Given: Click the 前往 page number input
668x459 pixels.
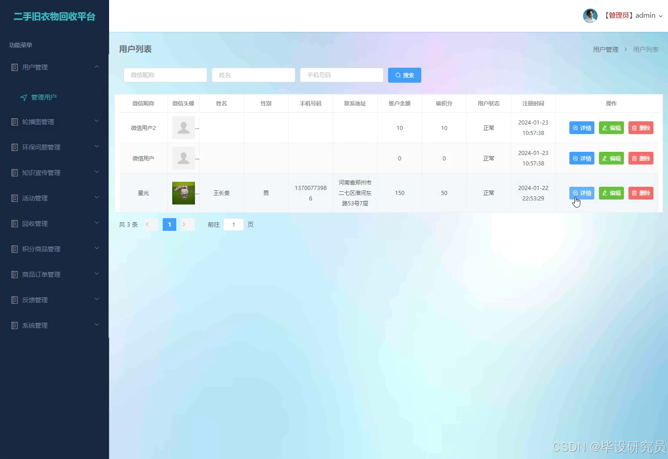Looking at the screenshot, I should 234,225.
